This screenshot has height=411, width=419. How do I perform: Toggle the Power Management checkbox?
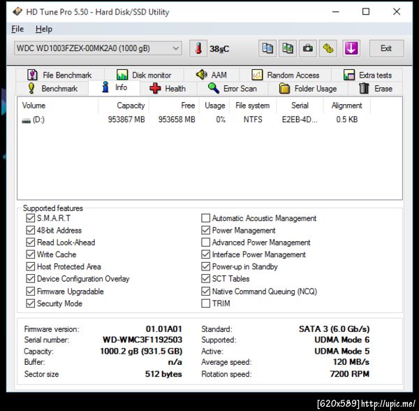(205, 230)
